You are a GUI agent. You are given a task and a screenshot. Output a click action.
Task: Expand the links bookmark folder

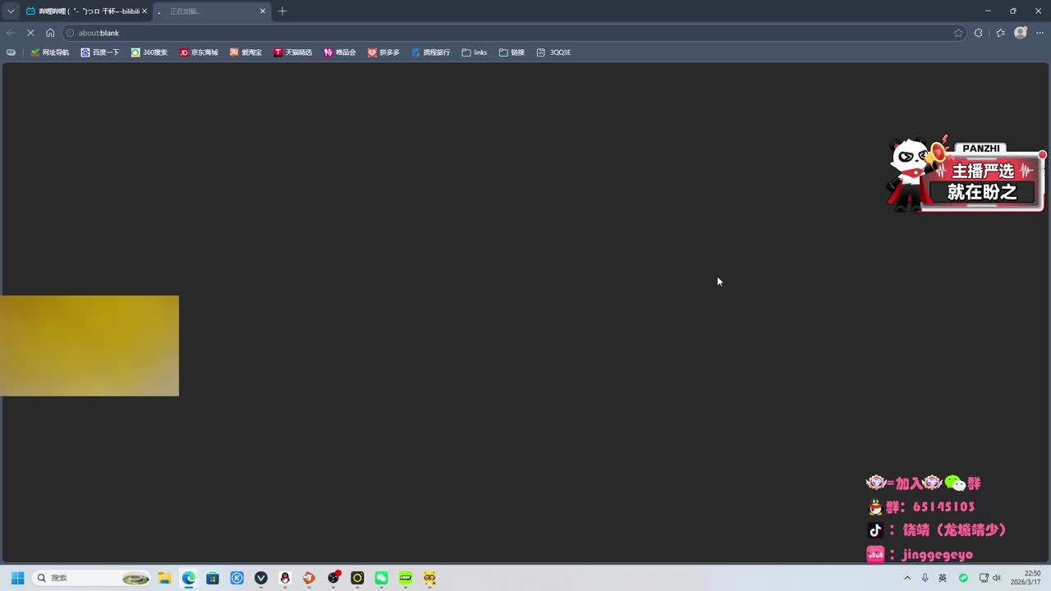click(x=475, y=53)
